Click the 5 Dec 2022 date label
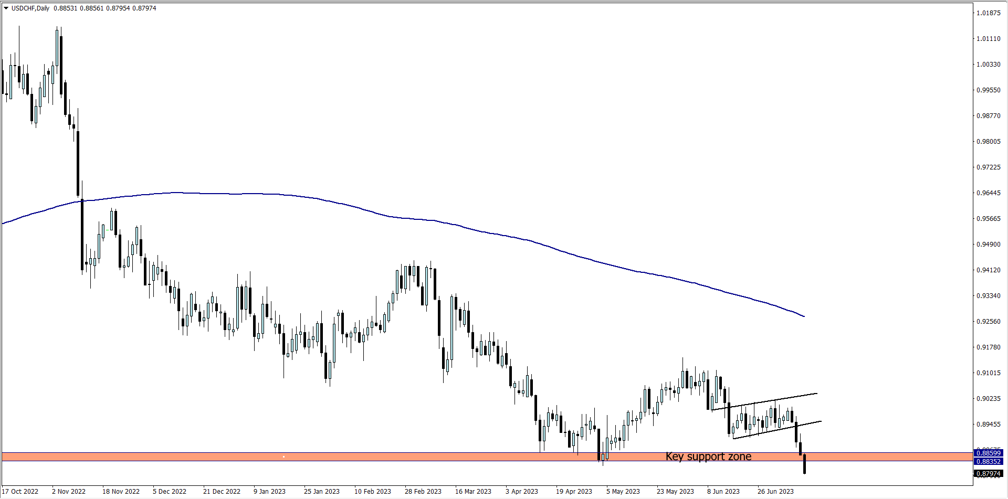 pyautogui.click(x=170, y=492)
